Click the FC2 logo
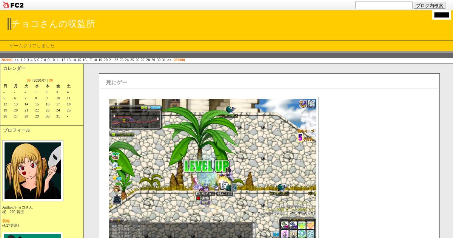Image resolution: width=453 pixels, height=238 pixels. (13, 5)
